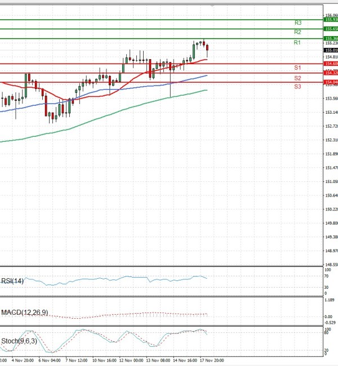
Task: Click the green 155.65 price tag
Action: (331, 29)
